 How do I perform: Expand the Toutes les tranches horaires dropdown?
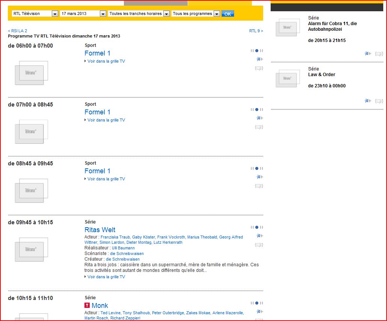(x=166, y=13)
